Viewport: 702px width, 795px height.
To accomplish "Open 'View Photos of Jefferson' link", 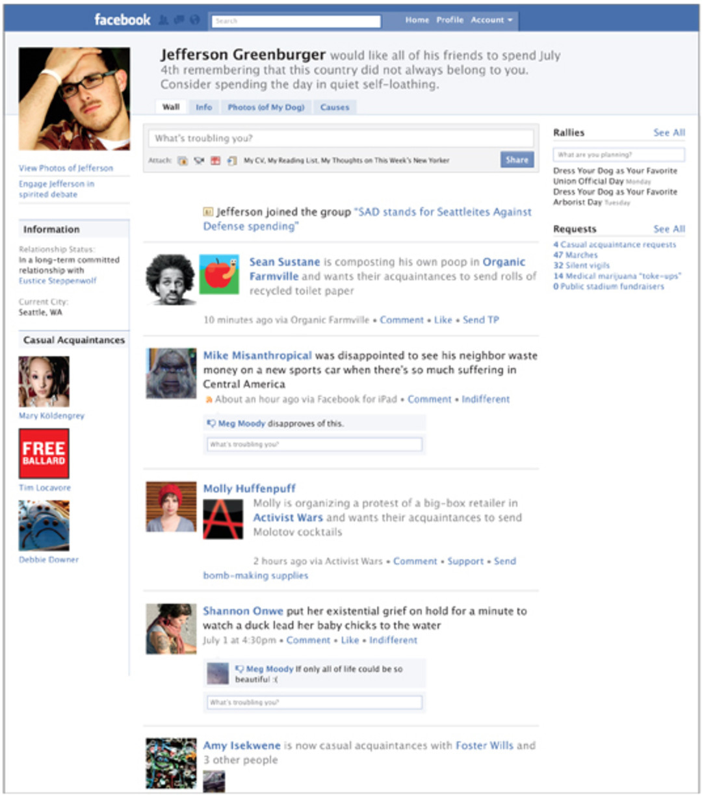I will click(x=66, y=168).
